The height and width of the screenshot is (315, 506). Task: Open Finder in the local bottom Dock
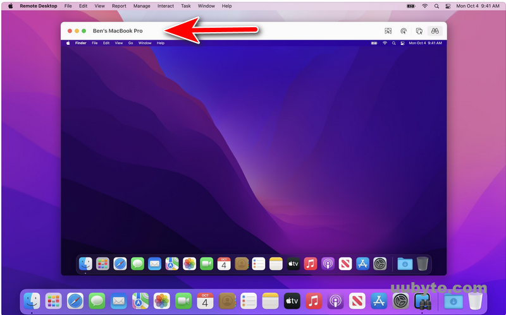point(32,301)
